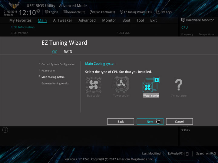Image resolution: width=218 pixels, height=163 pixels.
Task: Click the Box cooler label
Action: tap(94, 95)
